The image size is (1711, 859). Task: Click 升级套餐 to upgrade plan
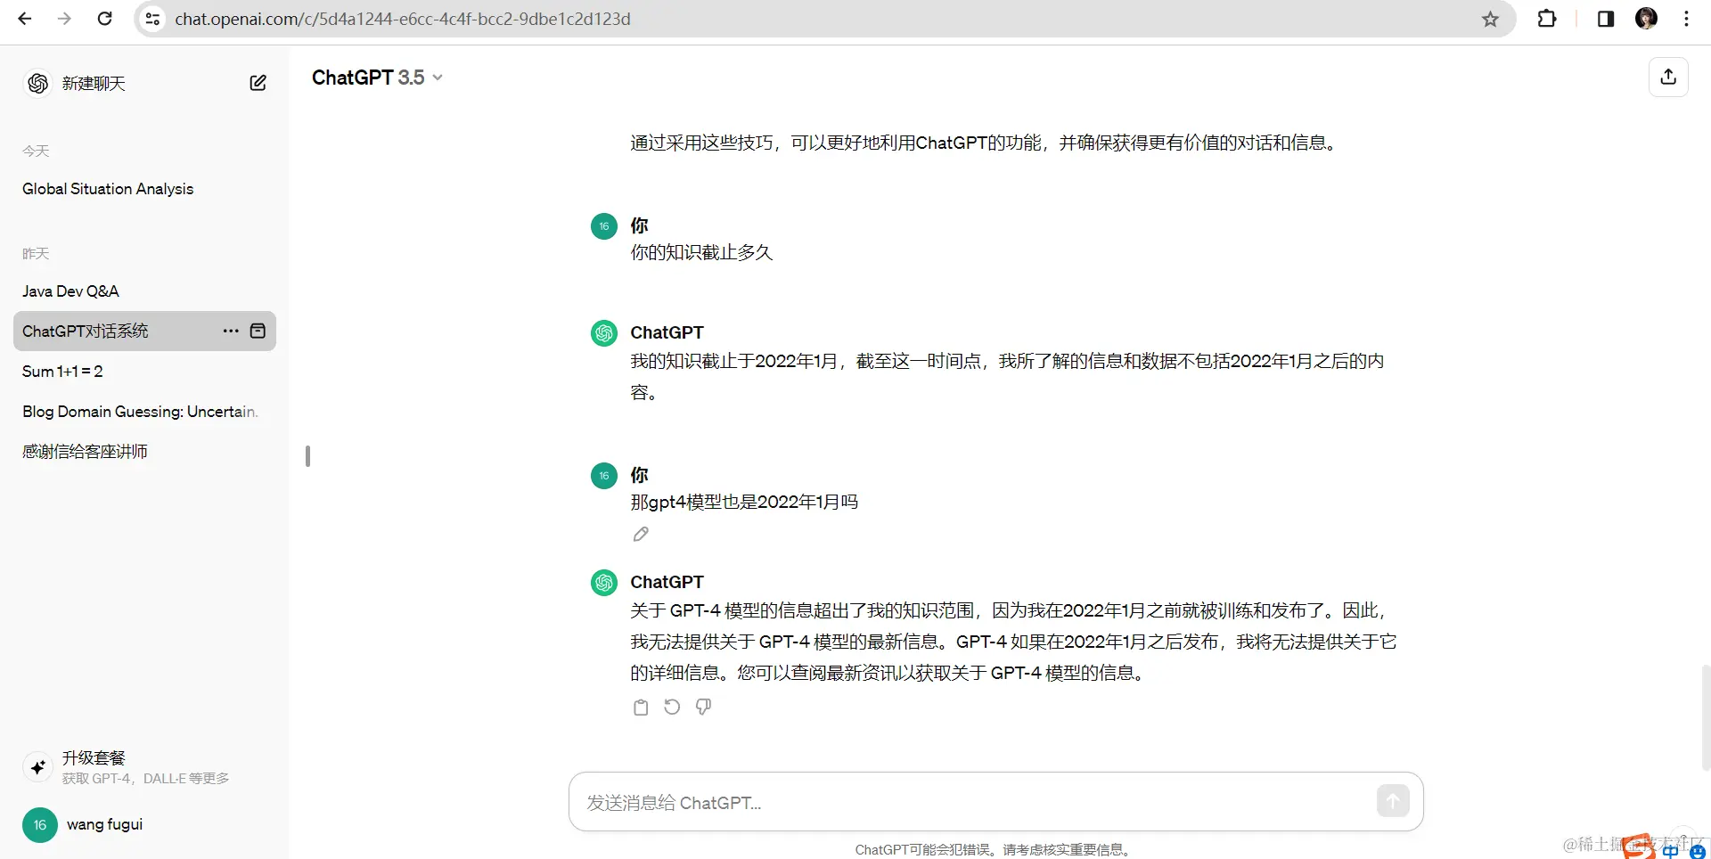94,757
